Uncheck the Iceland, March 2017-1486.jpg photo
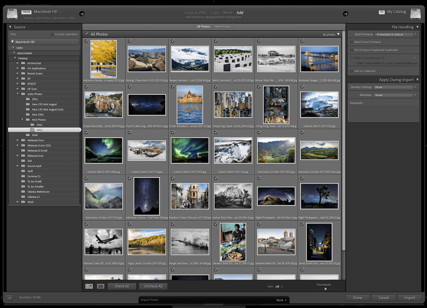The width and height of the screenshot is (427, 308). point(86,132)
